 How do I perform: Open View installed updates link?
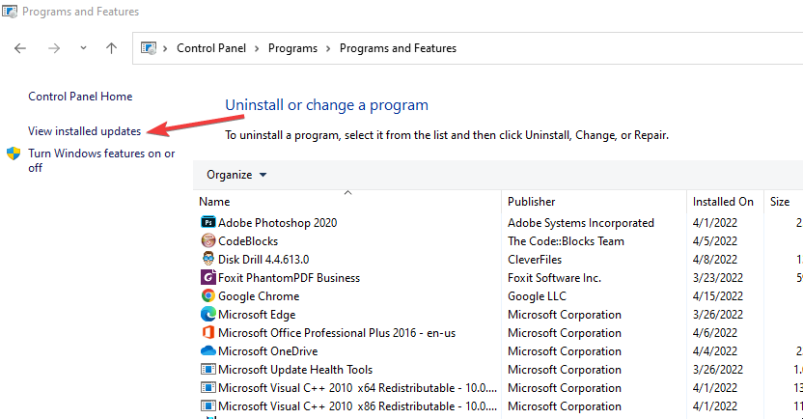85,130
